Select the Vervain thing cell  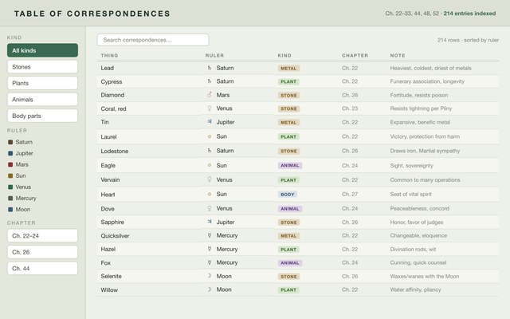(110, 179)
